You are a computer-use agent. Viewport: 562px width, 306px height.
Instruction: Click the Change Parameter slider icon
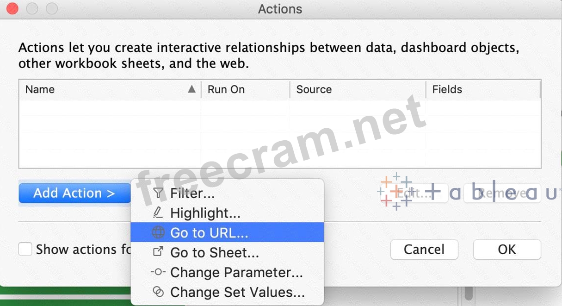pos(158,272)
